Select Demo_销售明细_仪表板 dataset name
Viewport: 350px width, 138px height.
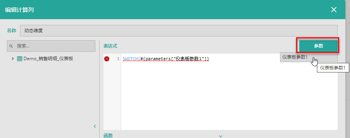point(48,59)
